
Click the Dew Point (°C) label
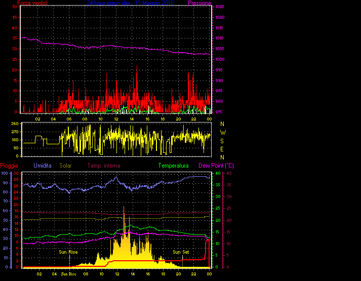[x=216, y=166]
